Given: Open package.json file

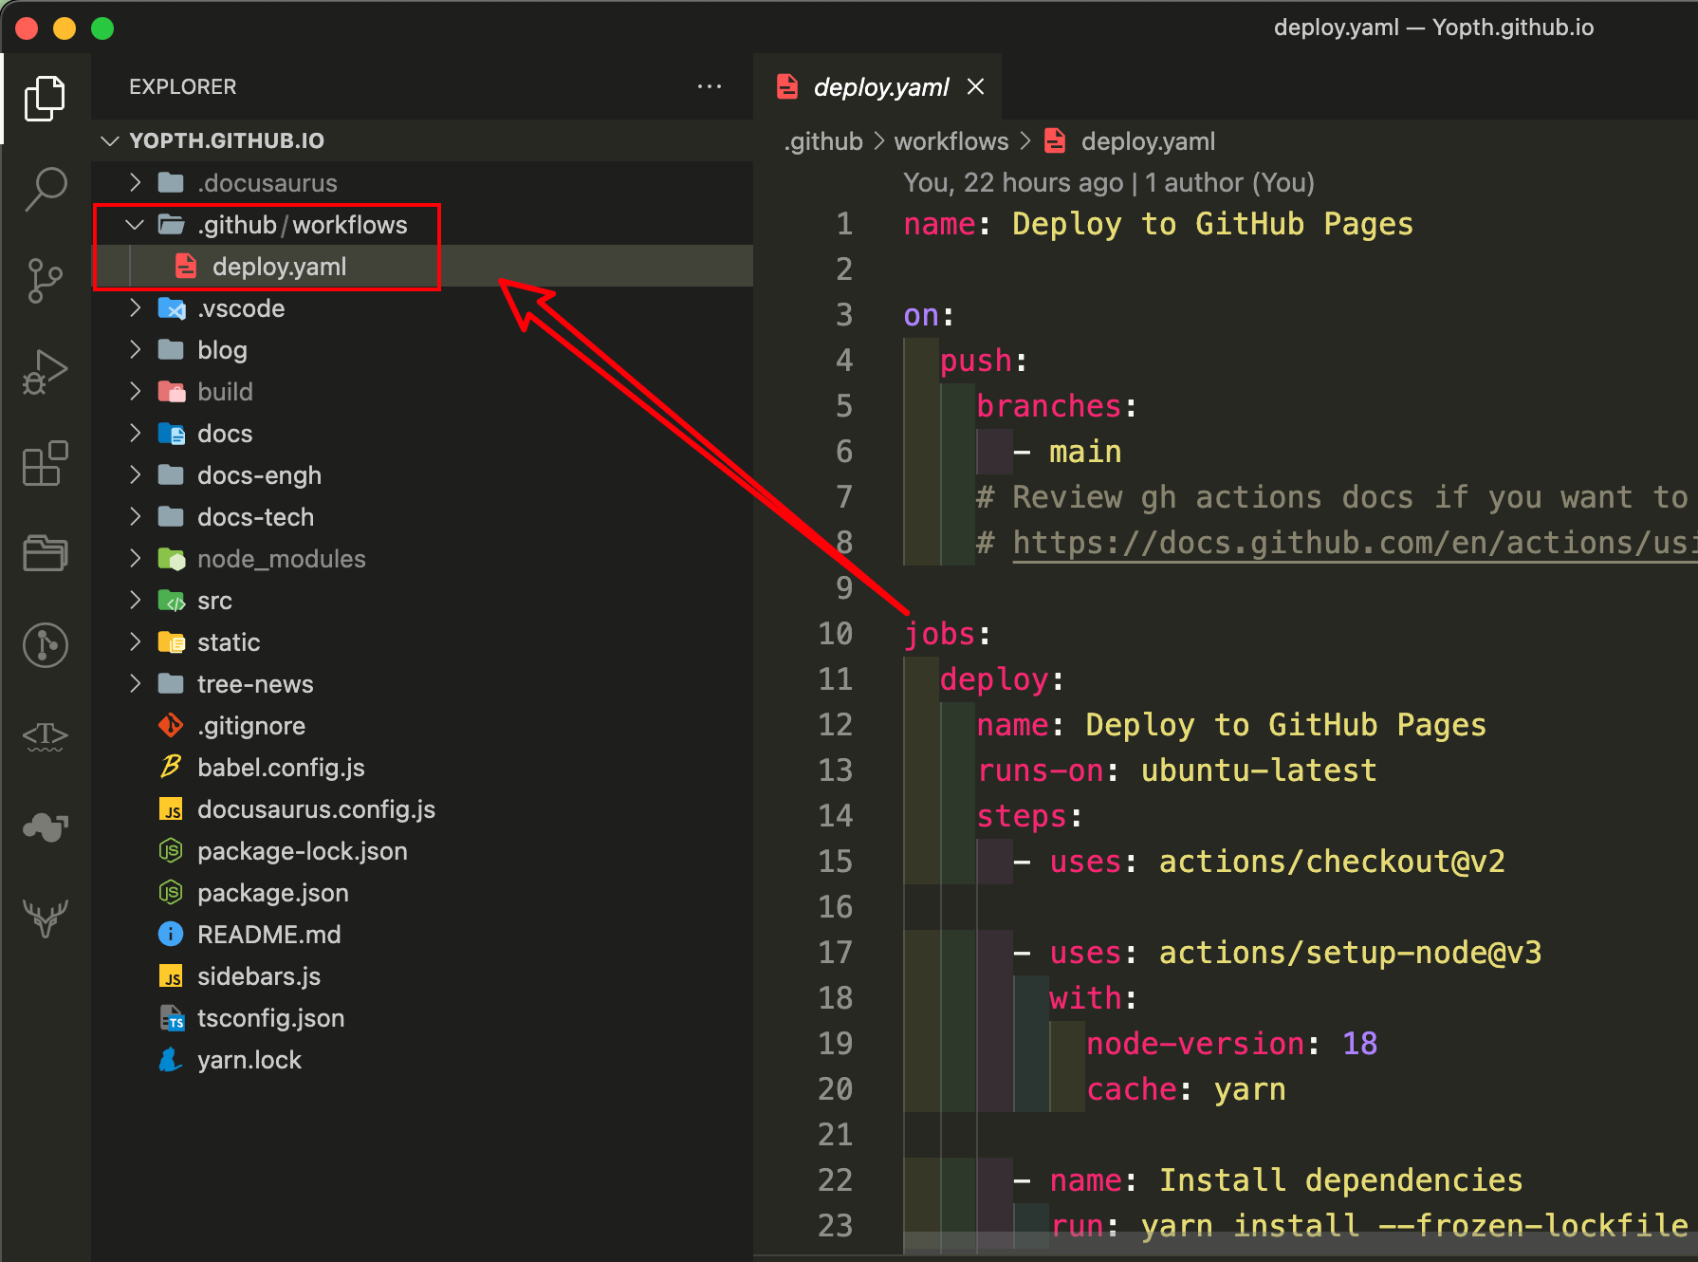Looking at the screenshot, I should [x=422, y=892].
